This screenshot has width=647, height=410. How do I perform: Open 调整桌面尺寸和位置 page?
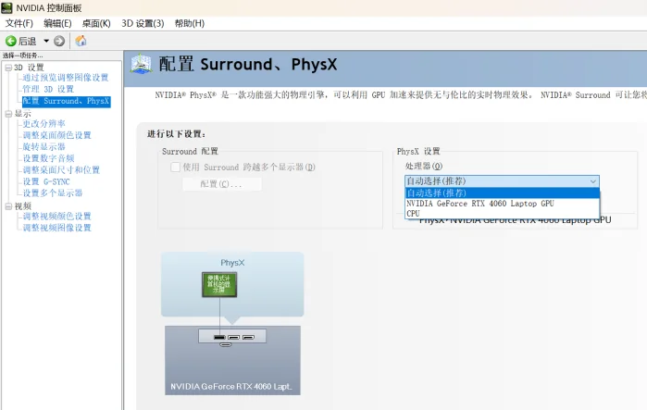(x=61, y=170)
